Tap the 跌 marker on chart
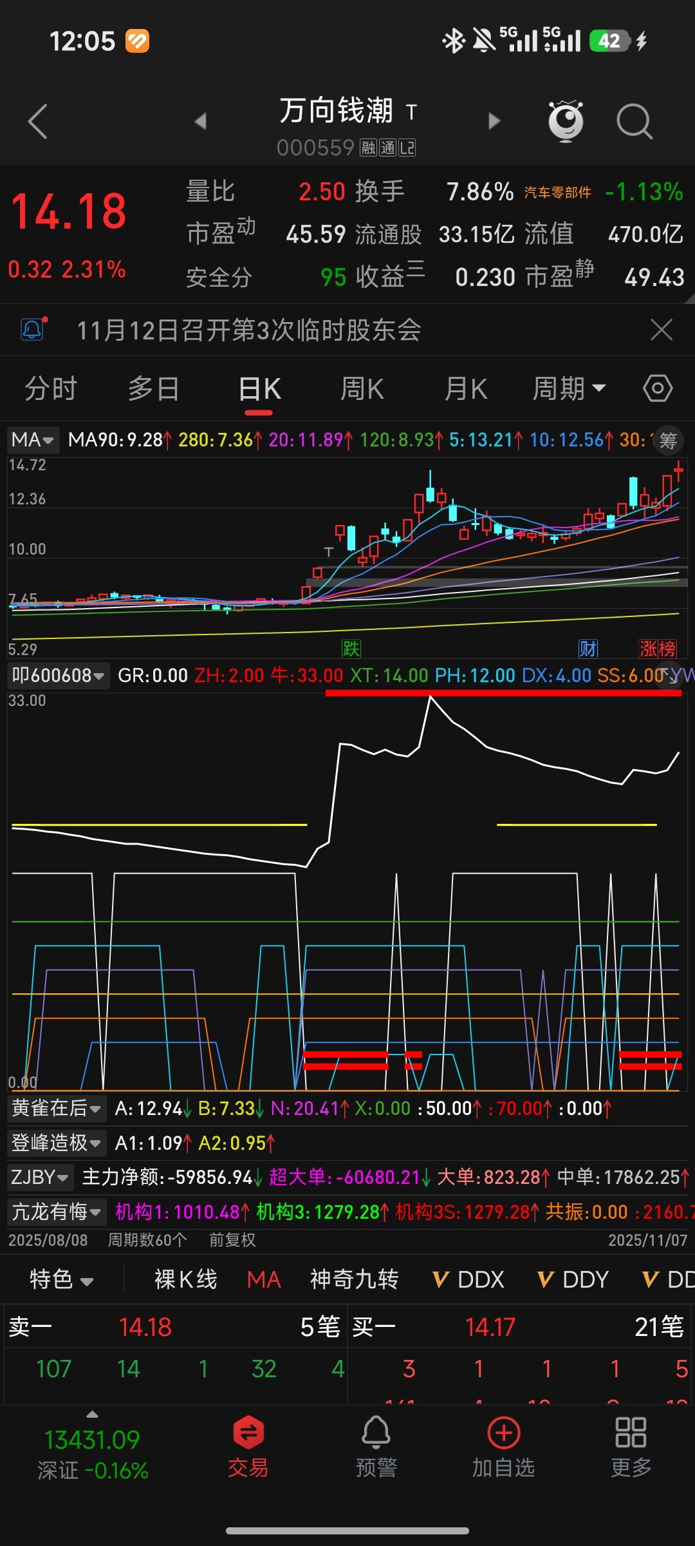The image size is (695, 1546). click(351, 648)
